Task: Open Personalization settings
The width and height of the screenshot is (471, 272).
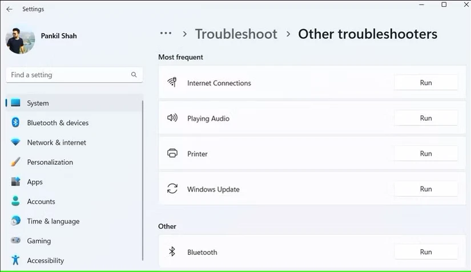Action: [74, 163]
